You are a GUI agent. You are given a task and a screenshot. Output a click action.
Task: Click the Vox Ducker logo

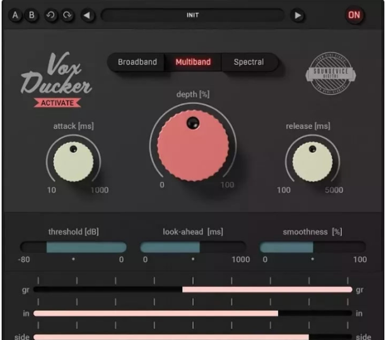56,77
